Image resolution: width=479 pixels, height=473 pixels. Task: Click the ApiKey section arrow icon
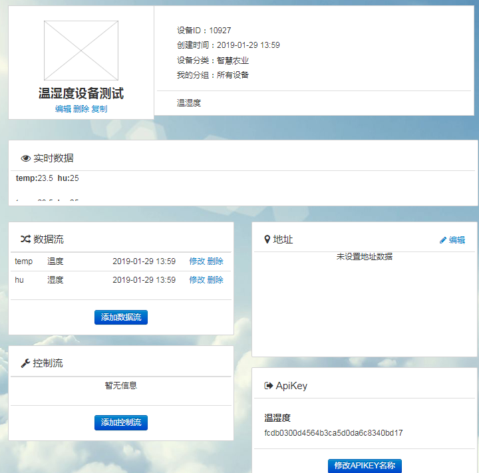point(269,386)
